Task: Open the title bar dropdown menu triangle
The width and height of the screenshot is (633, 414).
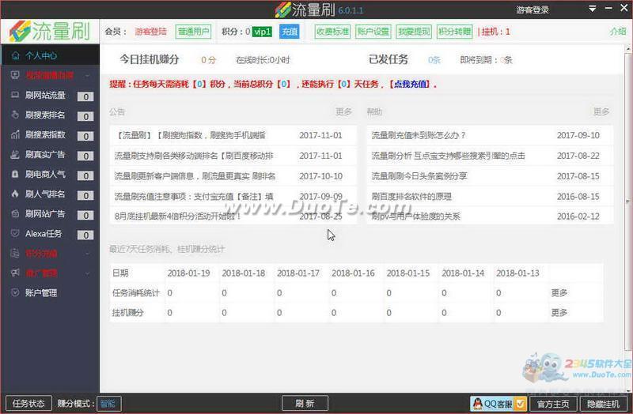Action: coord(592,9)
